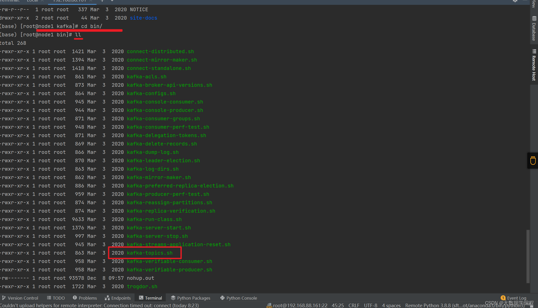The height and width of the screenshot is (308, 538).
Task: Click the Version Control branch icon
Action: pyautogui.click(x=4, y=298)
